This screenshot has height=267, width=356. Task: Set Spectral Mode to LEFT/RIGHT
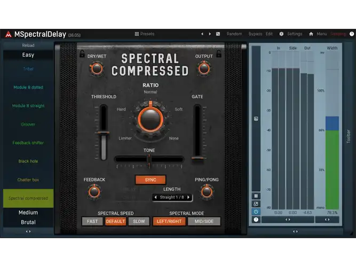169,221
